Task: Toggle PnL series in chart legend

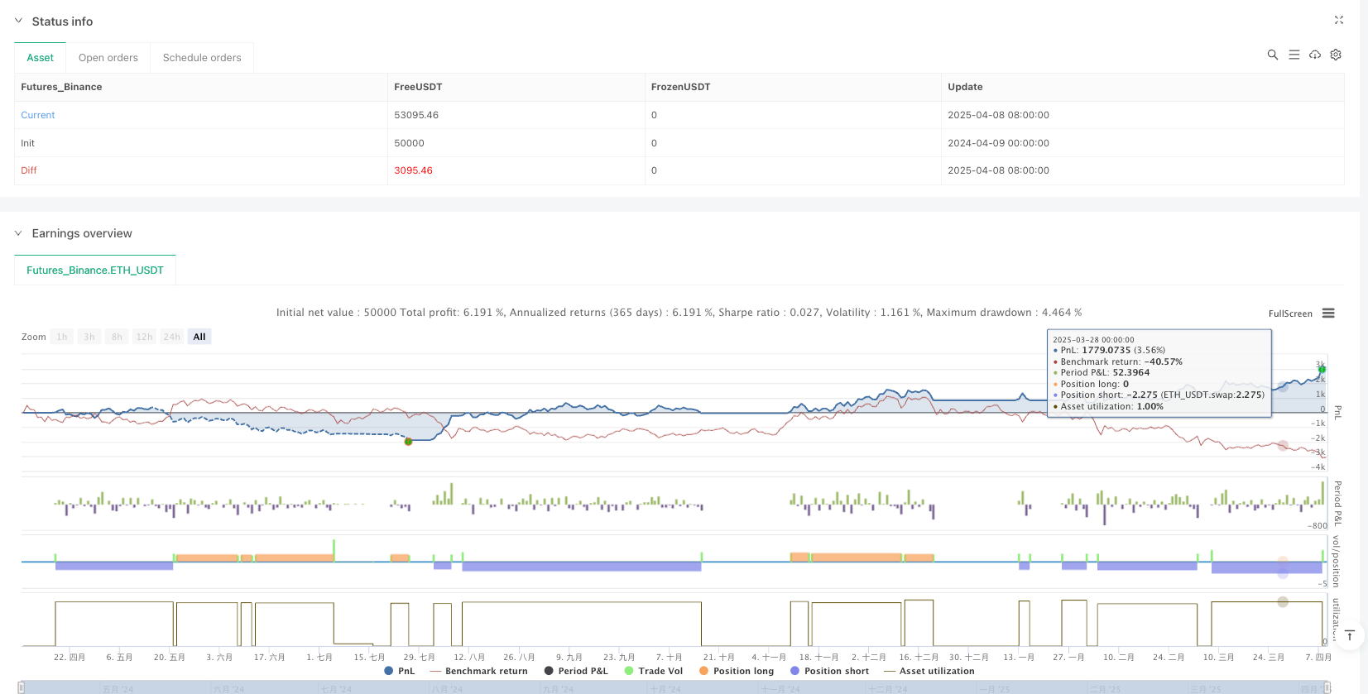Action: [x=400, y=671]
